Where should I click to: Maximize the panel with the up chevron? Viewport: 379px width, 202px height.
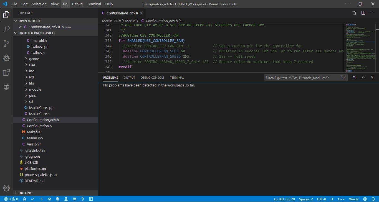pyautogui.click(x=363, y=78)
